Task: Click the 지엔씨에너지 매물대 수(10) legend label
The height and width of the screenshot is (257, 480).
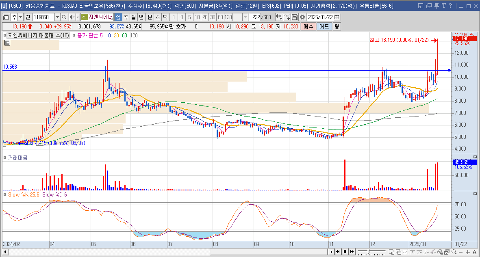Action: [39, 35]
